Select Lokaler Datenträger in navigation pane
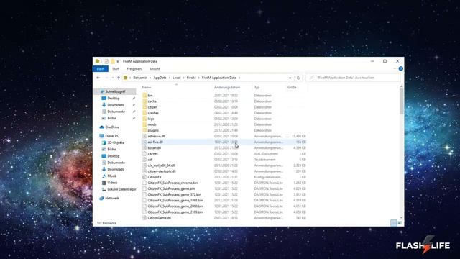Screen dimensions: 460x259 tap(121, 189)
